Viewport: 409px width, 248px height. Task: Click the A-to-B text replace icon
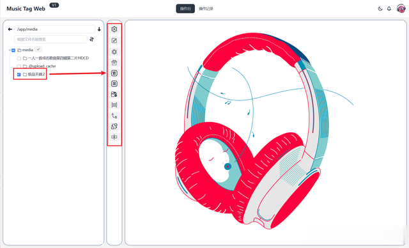(x=114, y=116)
